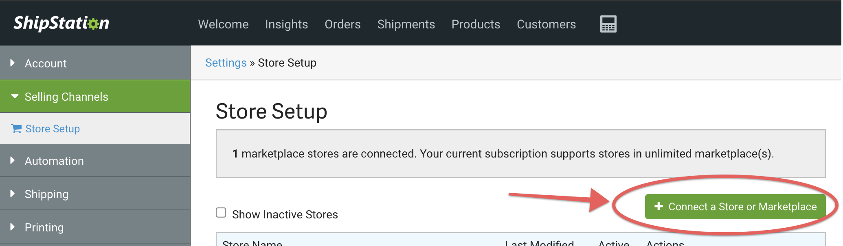Go to the Insights tab
The image size is (843, 246).
coord(286,24)
